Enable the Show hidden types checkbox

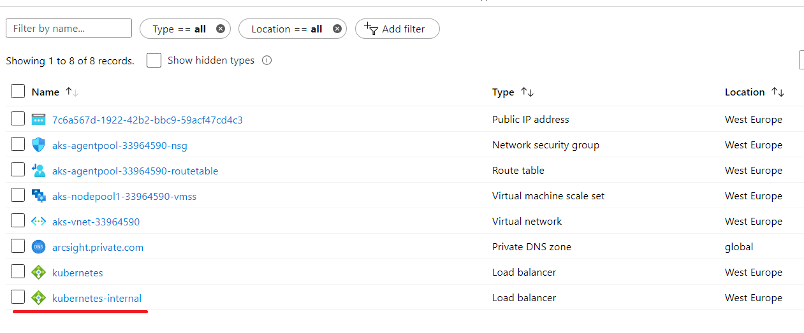(154, 60)
